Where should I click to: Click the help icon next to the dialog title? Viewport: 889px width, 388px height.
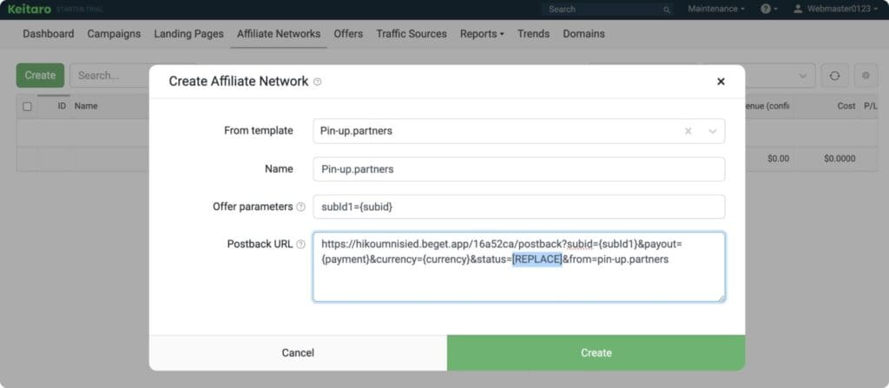point(318,82)
